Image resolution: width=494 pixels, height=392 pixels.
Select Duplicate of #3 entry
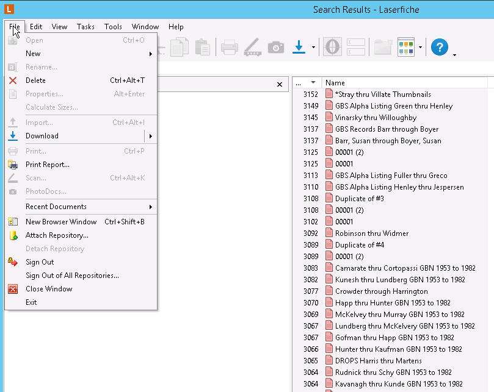(x=360, y=199)
